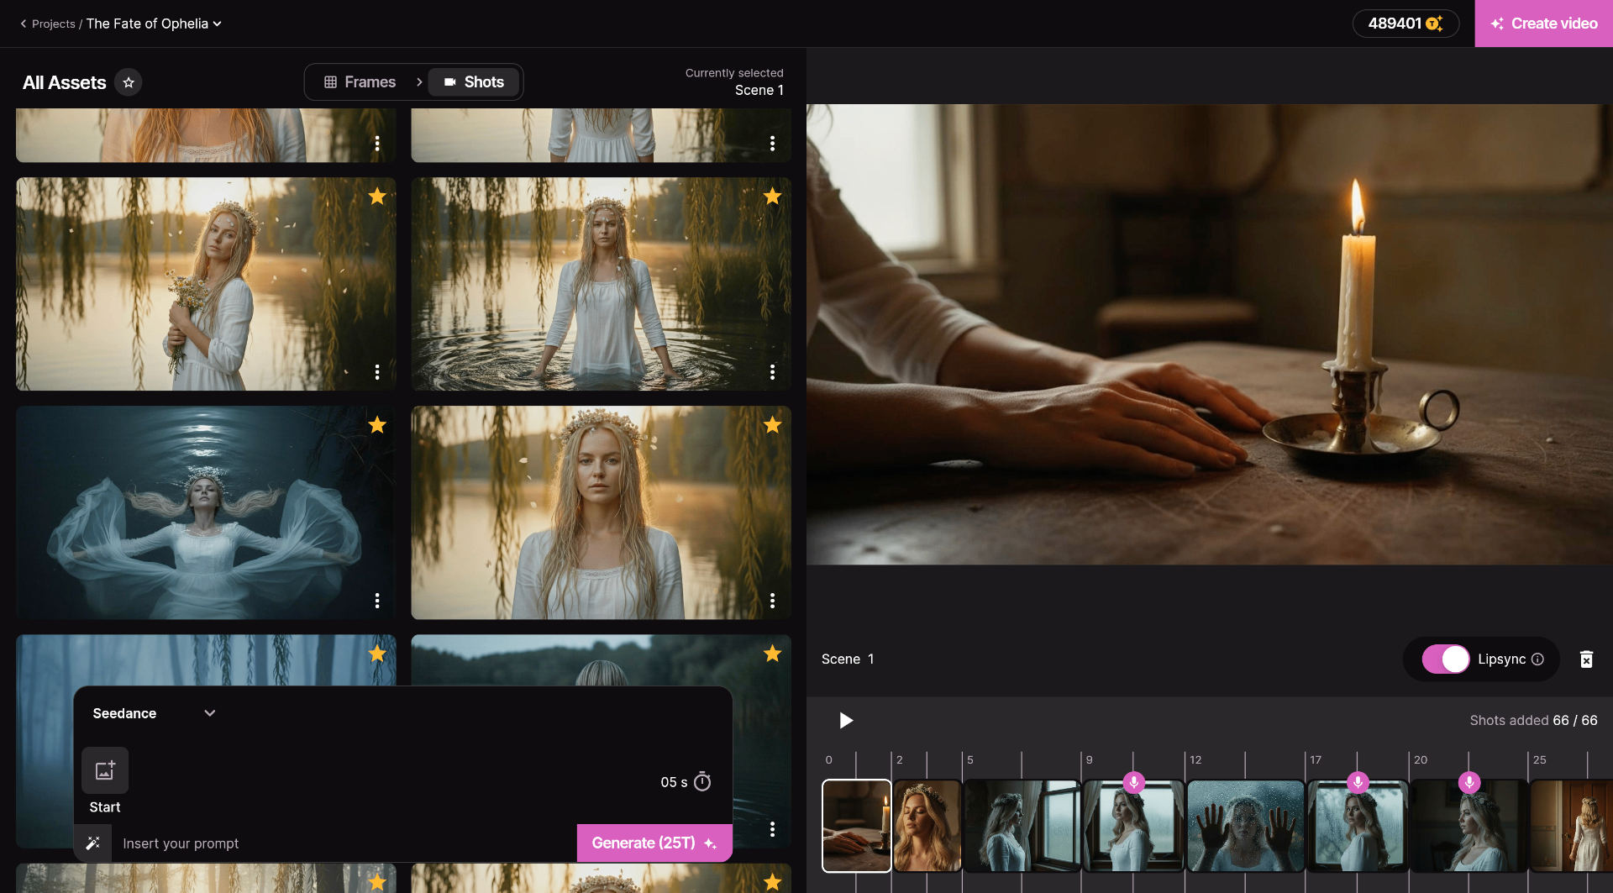Open the three-dot menu on the underwater shot
This screenshot has width=1613, height=893.
point(377,601)
